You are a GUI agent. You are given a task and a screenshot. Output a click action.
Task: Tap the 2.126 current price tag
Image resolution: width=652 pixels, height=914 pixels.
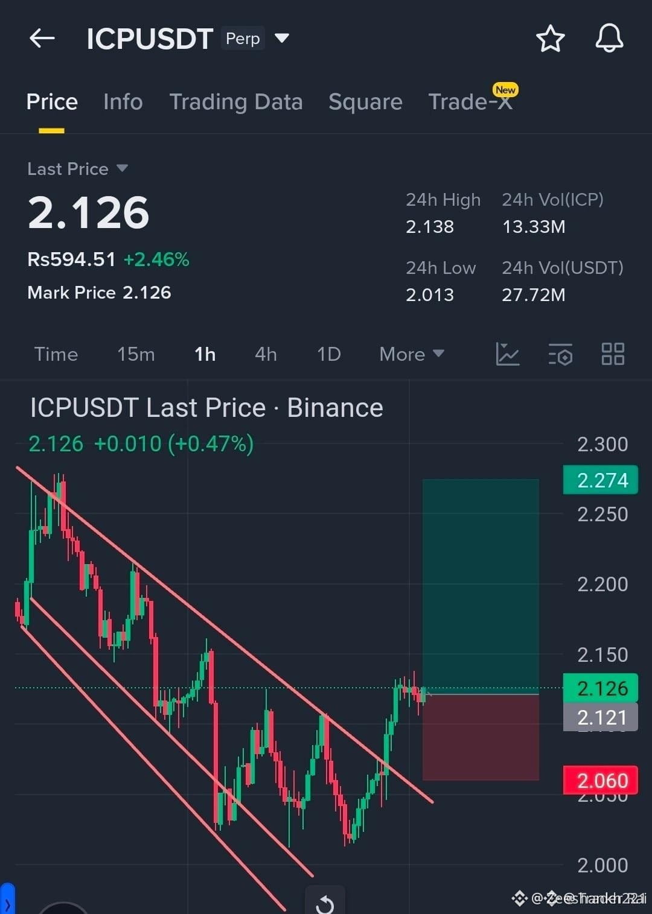[x=601, y=688]
